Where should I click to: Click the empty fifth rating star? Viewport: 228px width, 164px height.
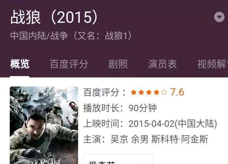164,92
